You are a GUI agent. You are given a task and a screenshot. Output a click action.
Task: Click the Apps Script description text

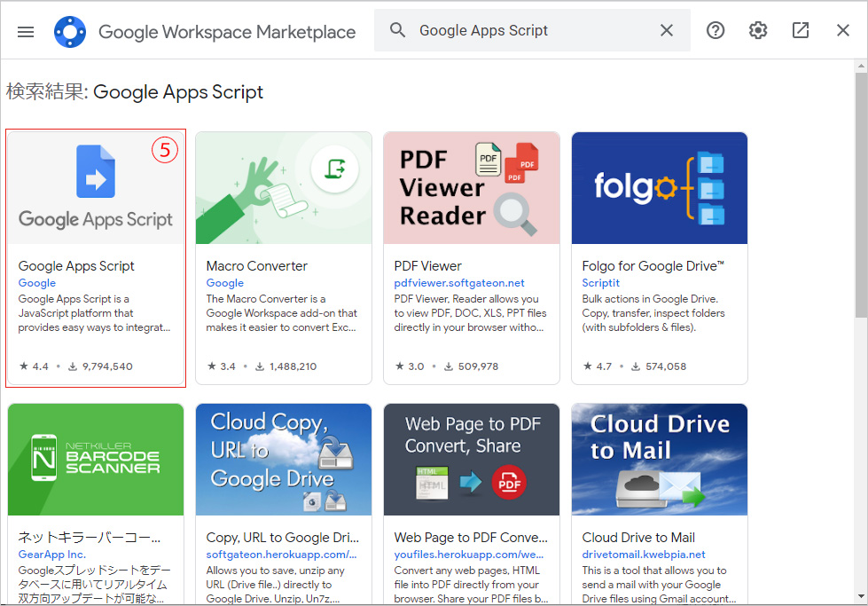(x=94, y=313)
